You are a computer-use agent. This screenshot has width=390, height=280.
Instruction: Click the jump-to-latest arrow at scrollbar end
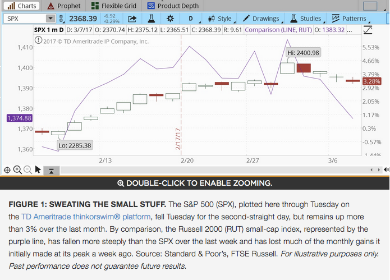tap(387, 170)
